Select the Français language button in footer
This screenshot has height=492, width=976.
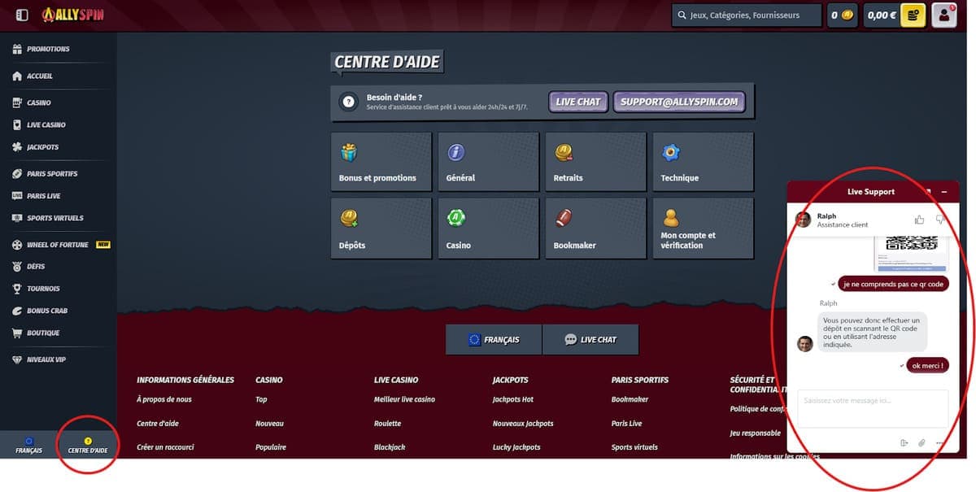[x=494, y=340]
